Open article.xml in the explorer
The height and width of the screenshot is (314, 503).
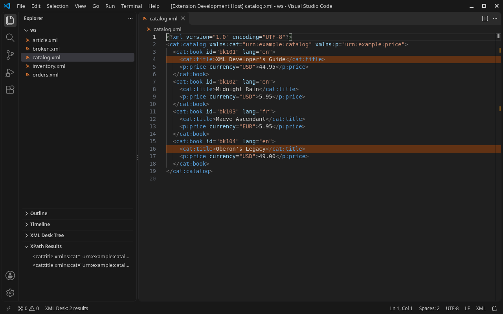pyautogui.click(x=78, y=40)
